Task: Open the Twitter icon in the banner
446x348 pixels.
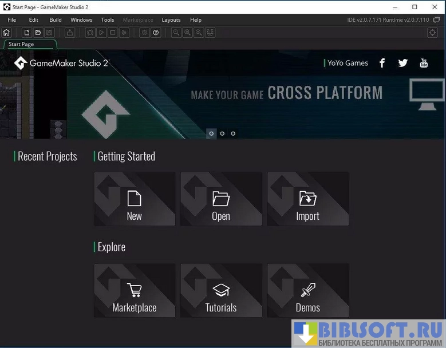Action: [x=402, y=63]
